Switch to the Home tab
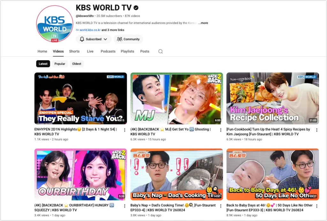Screen dimensions: 327x221 (42, 51)
